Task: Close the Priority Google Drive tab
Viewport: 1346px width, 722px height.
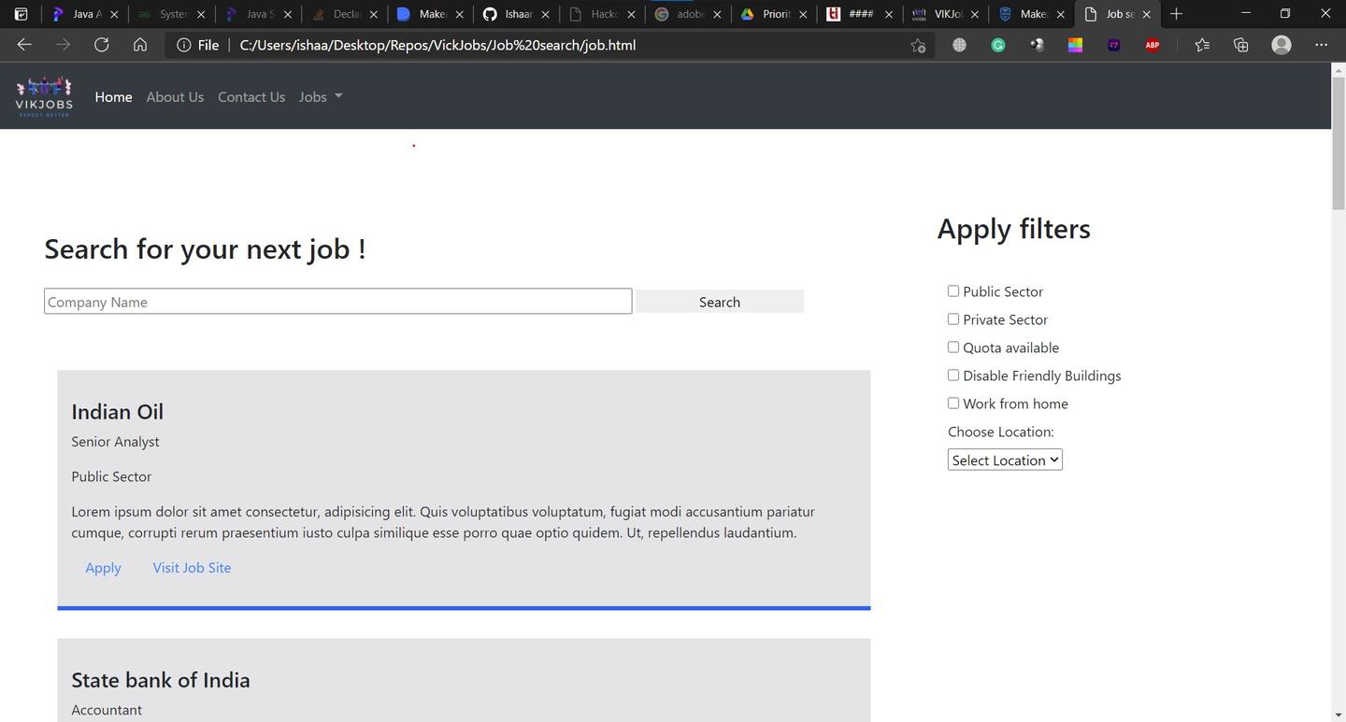Action: point(803,14)
